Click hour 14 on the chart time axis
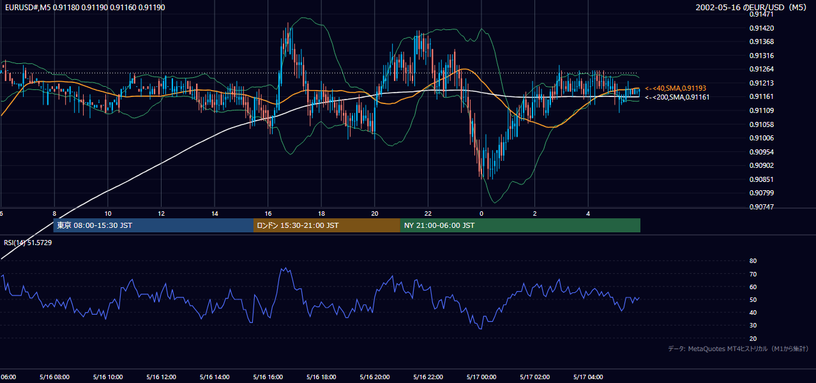 215,213
